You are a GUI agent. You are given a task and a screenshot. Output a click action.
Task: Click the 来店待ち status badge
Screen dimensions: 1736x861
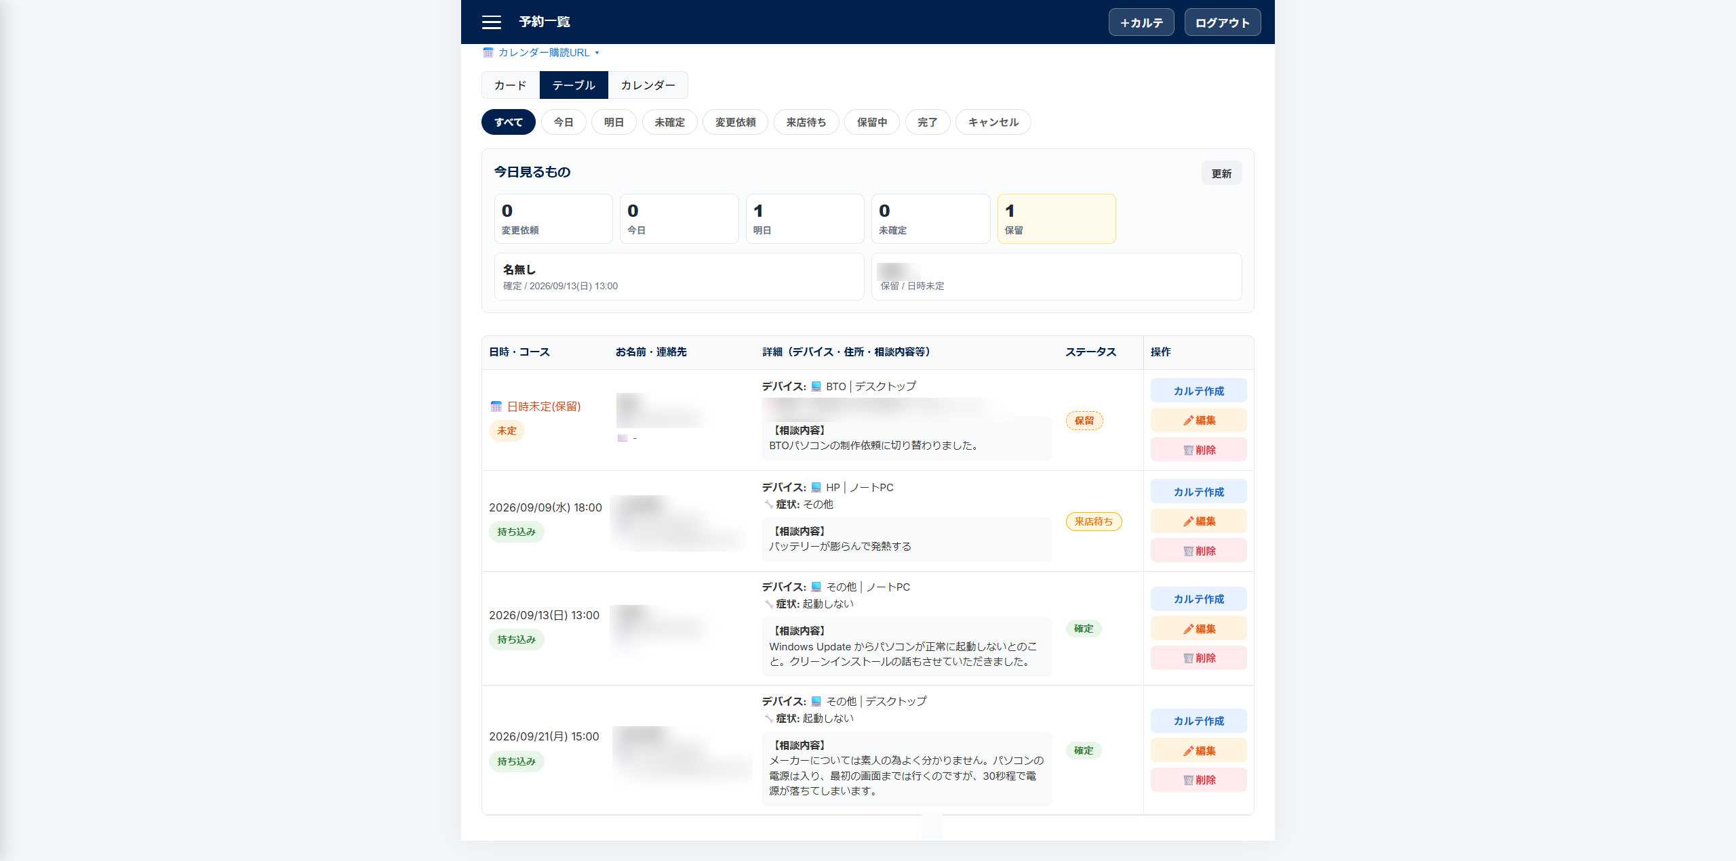tap(1094, 522)
